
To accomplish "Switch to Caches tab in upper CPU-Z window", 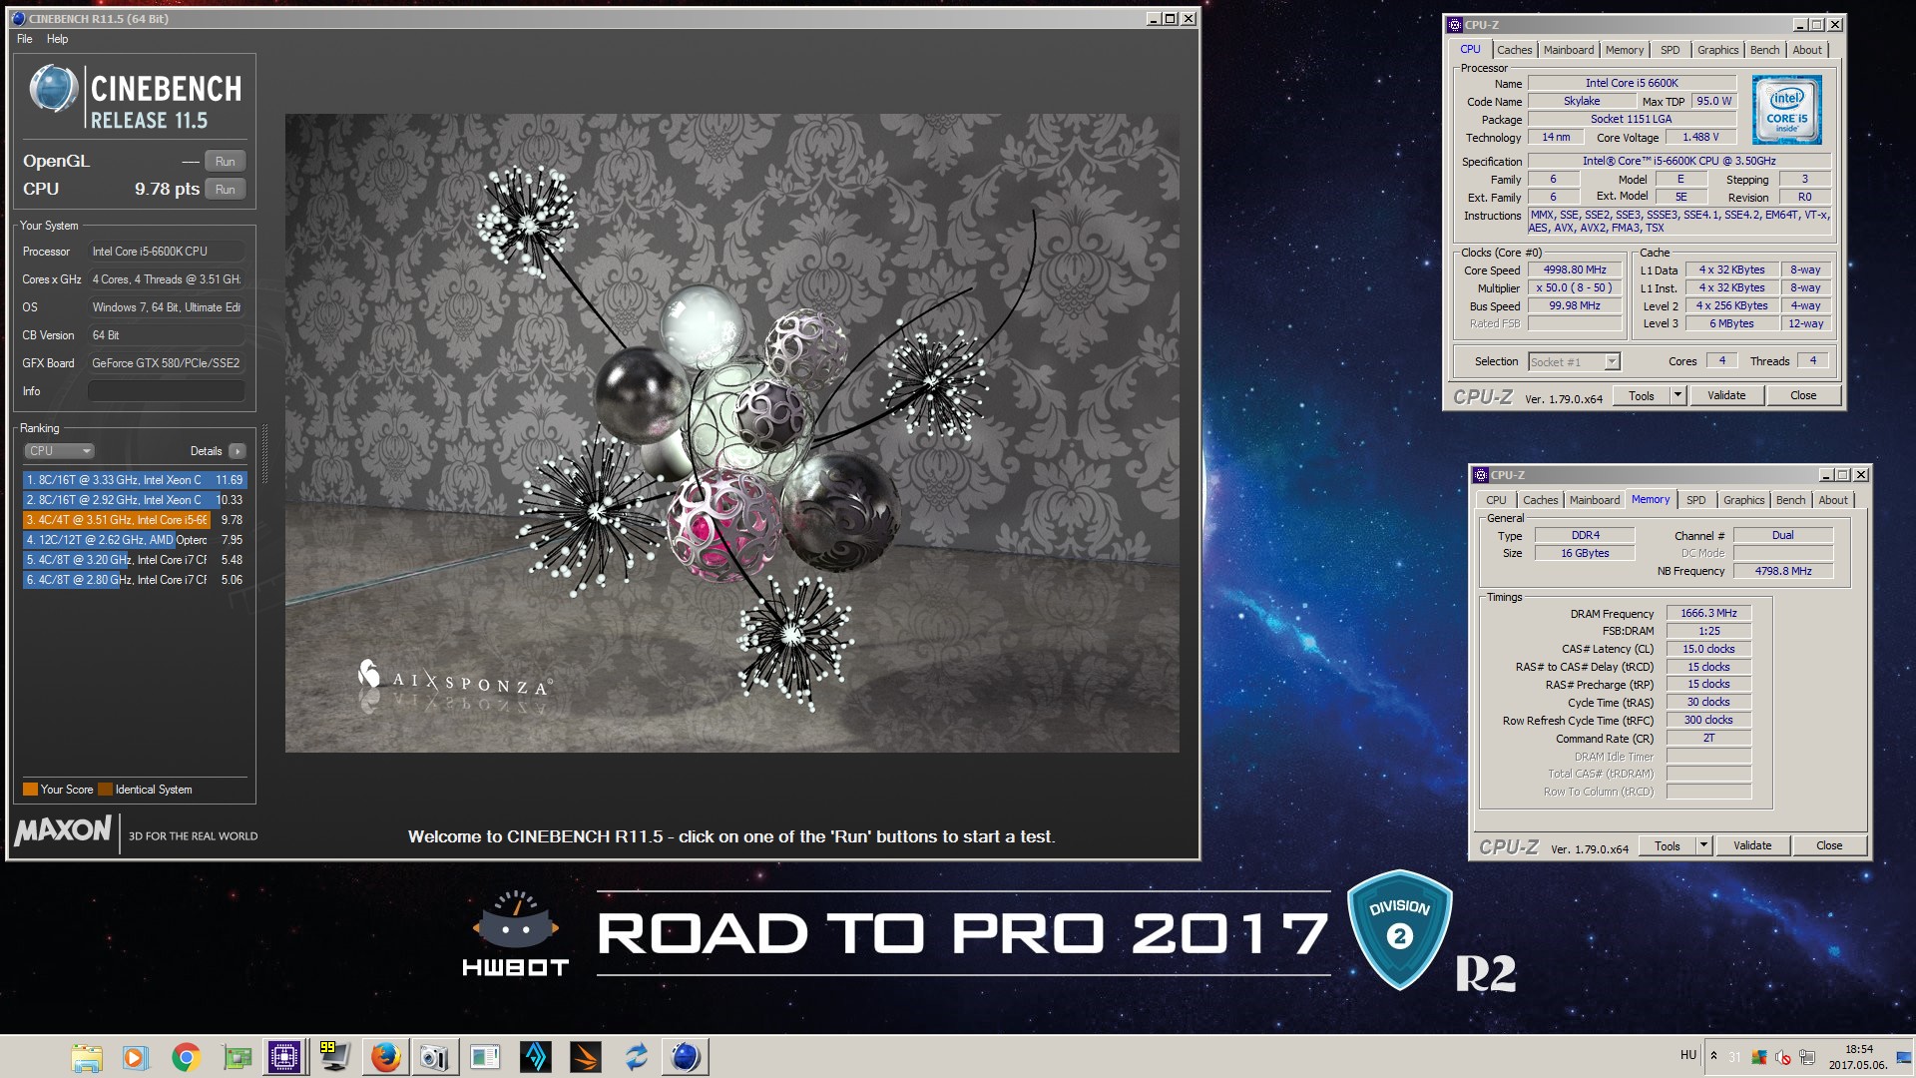I will click(1514, 50).
